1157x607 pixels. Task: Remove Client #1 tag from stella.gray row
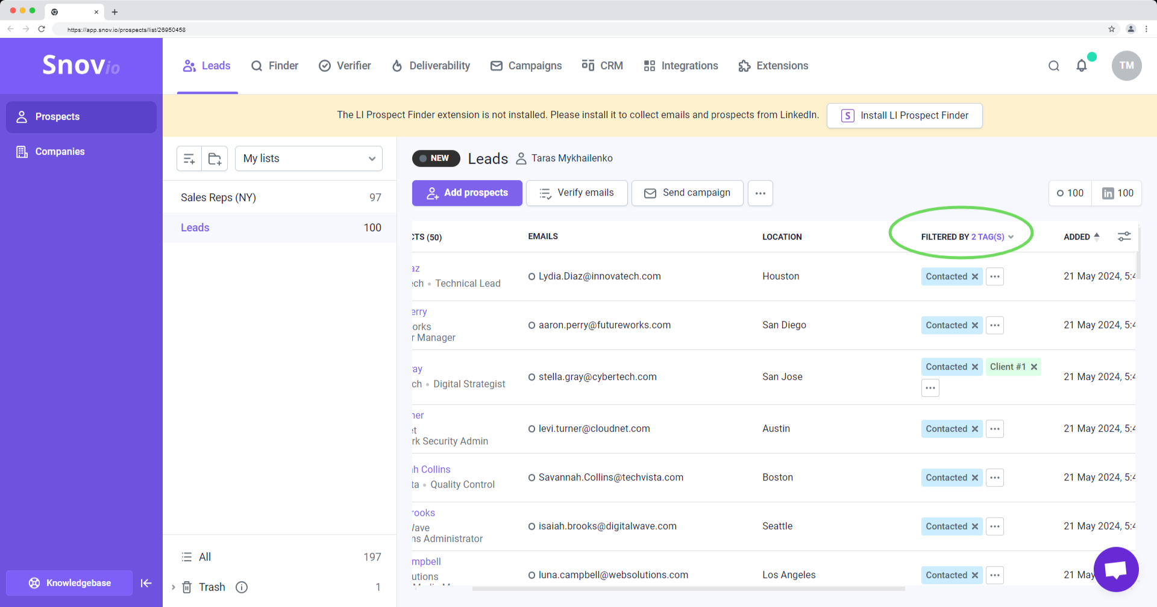1034,367
